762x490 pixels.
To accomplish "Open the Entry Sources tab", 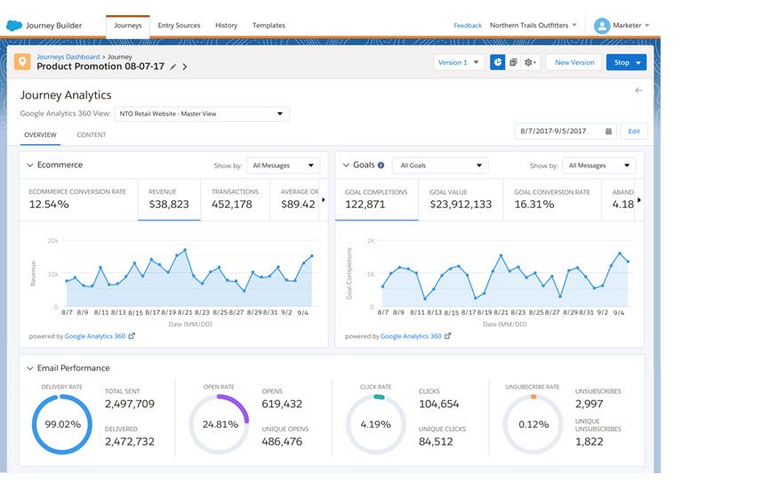I will (179, 25).
